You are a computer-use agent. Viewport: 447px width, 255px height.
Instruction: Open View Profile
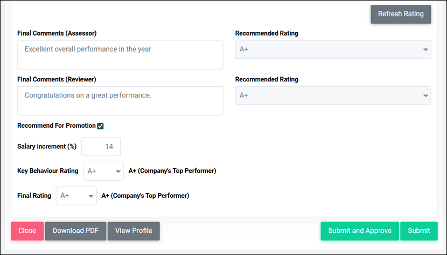134,231
